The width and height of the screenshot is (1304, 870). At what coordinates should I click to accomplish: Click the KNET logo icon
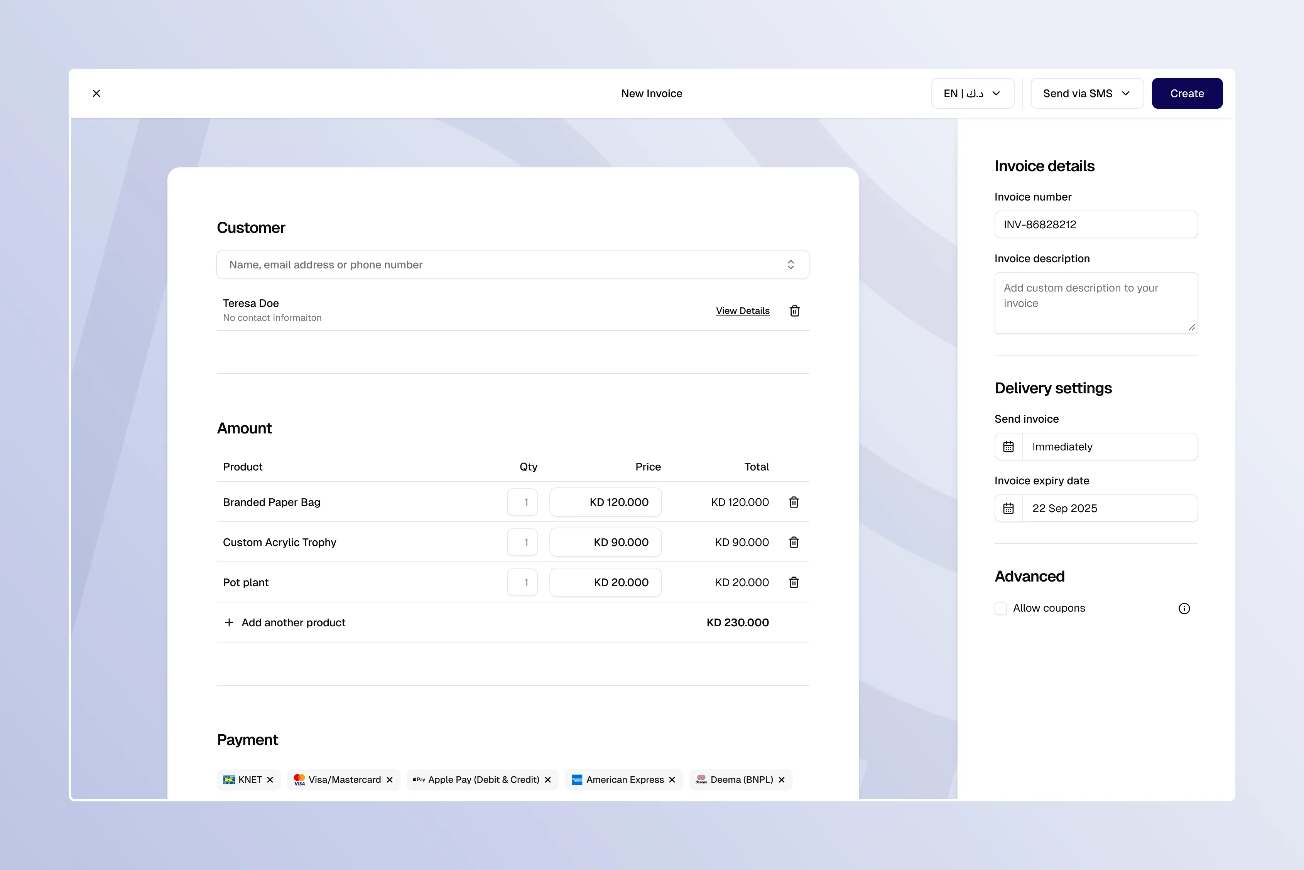[229, 779]
